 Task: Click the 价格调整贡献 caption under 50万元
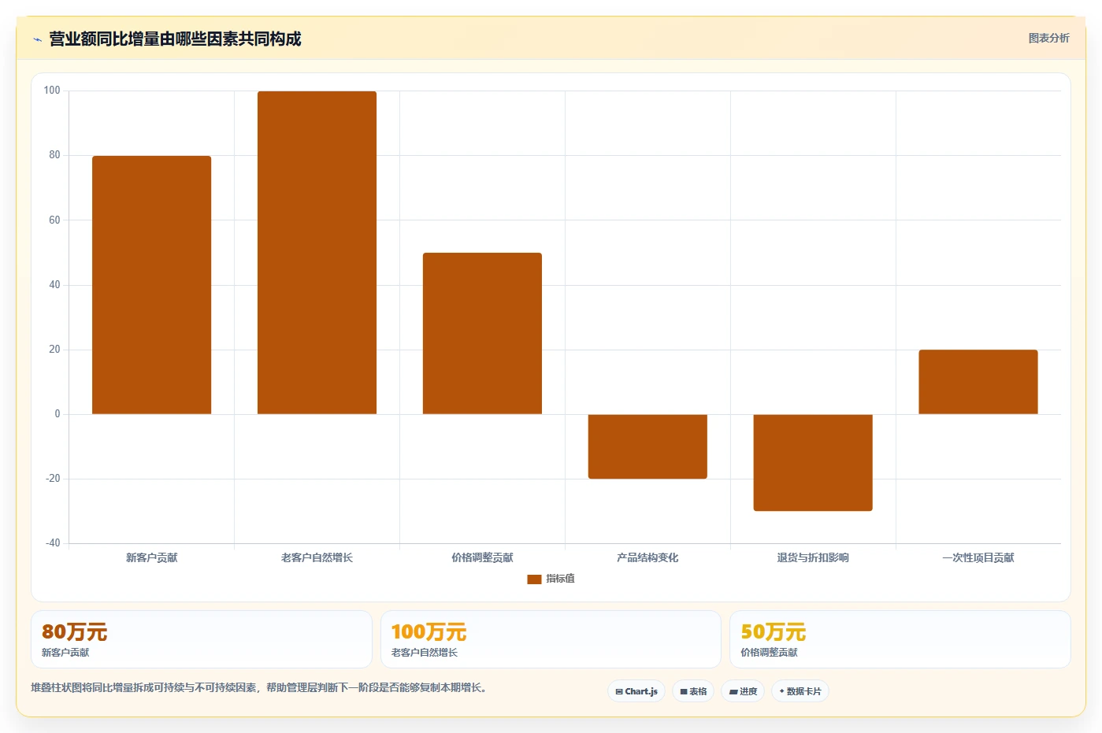tap(769, 653)
